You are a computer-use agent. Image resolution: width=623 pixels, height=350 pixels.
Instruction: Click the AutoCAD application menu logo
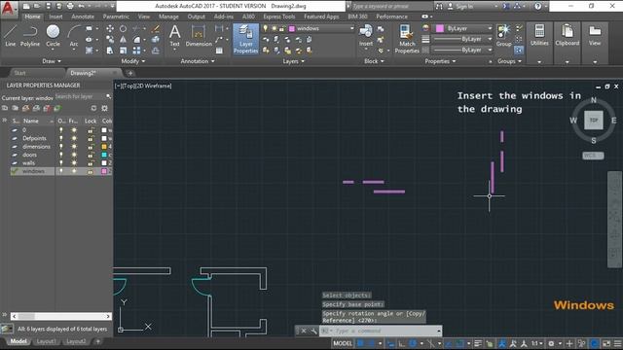(8, 8)
